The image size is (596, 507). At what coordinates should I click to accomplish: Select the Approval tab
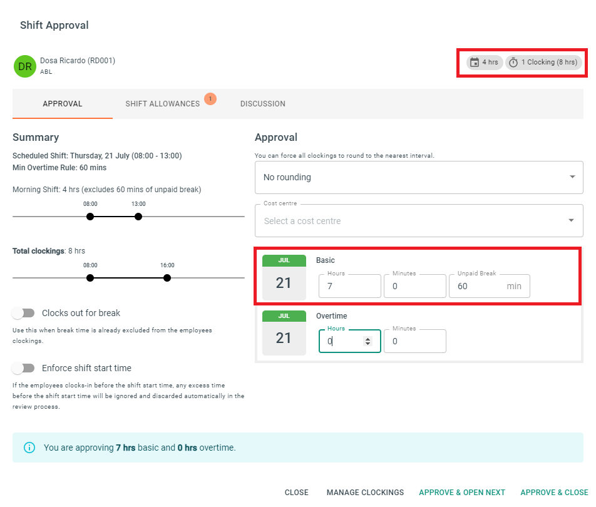click(63, 104)
